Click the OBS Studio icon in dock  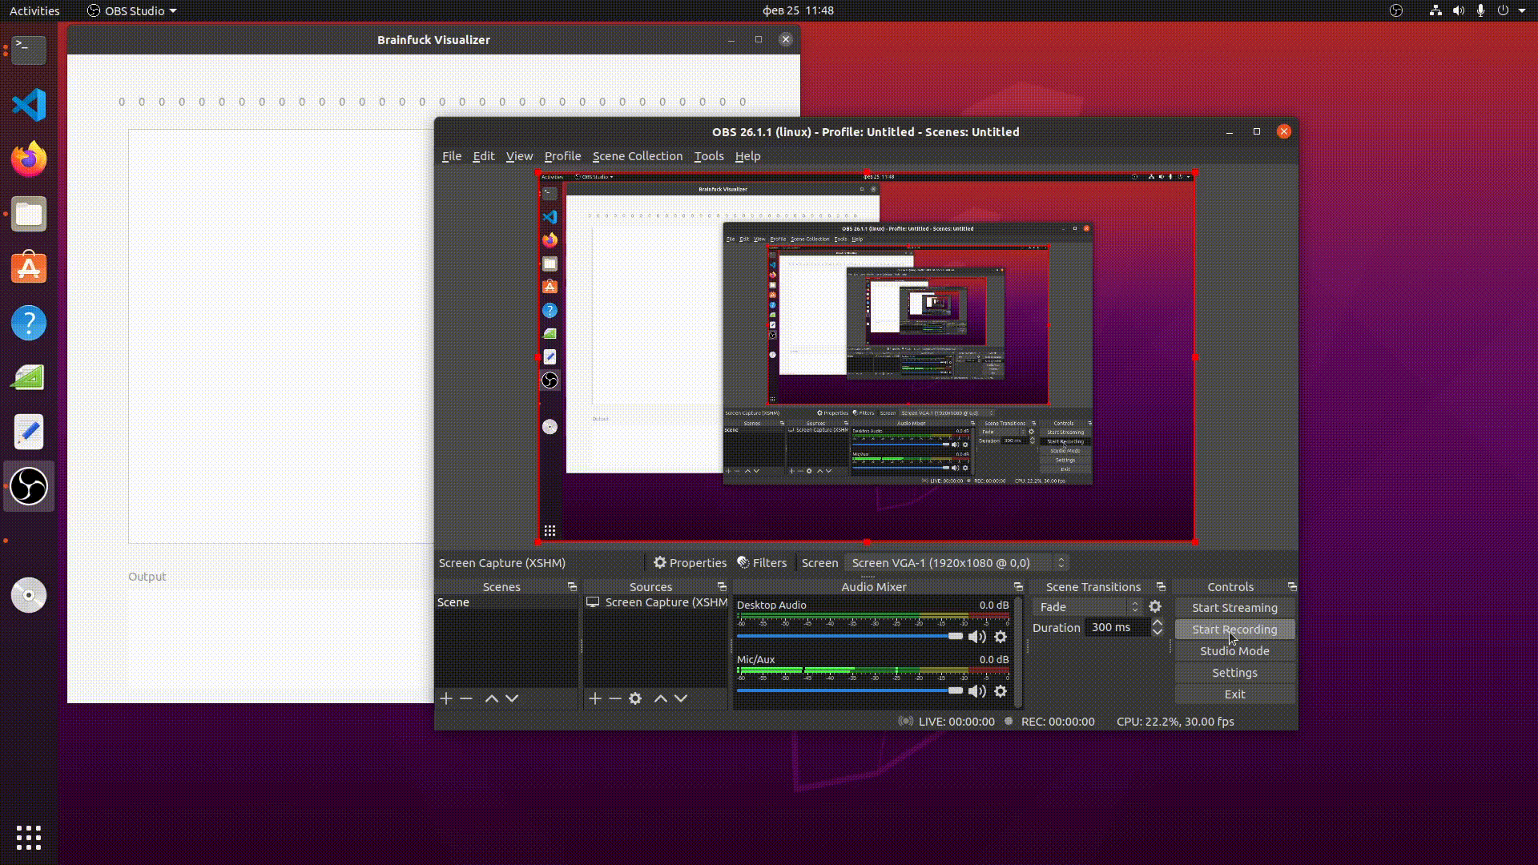29,487
